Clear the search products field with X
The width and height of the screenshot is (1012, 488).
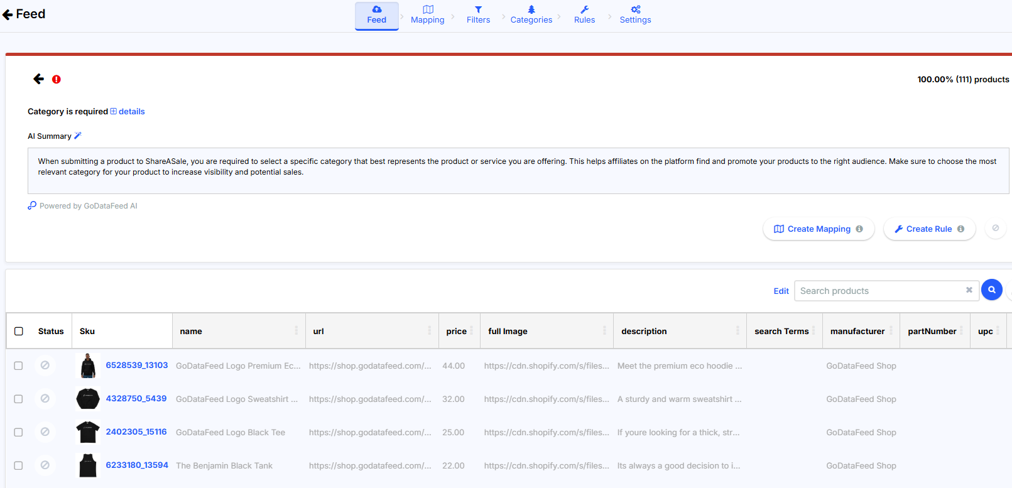pos(969,290)
